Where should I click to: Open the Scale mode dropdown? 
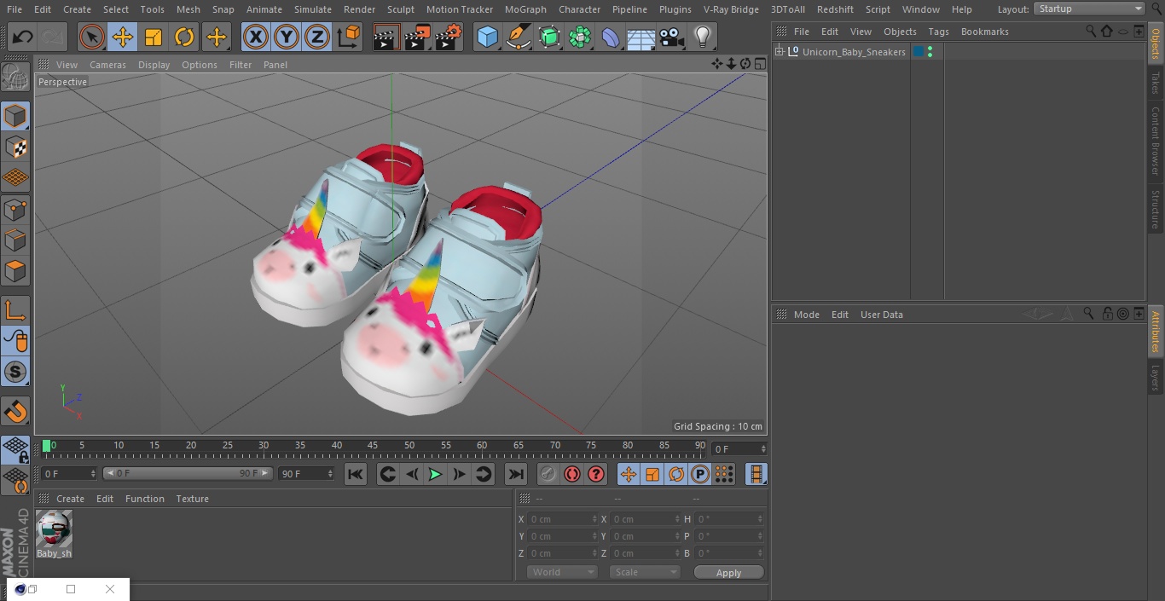point(645,572)
